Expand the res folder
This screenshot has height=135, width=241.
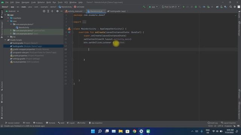coord(8,37)
